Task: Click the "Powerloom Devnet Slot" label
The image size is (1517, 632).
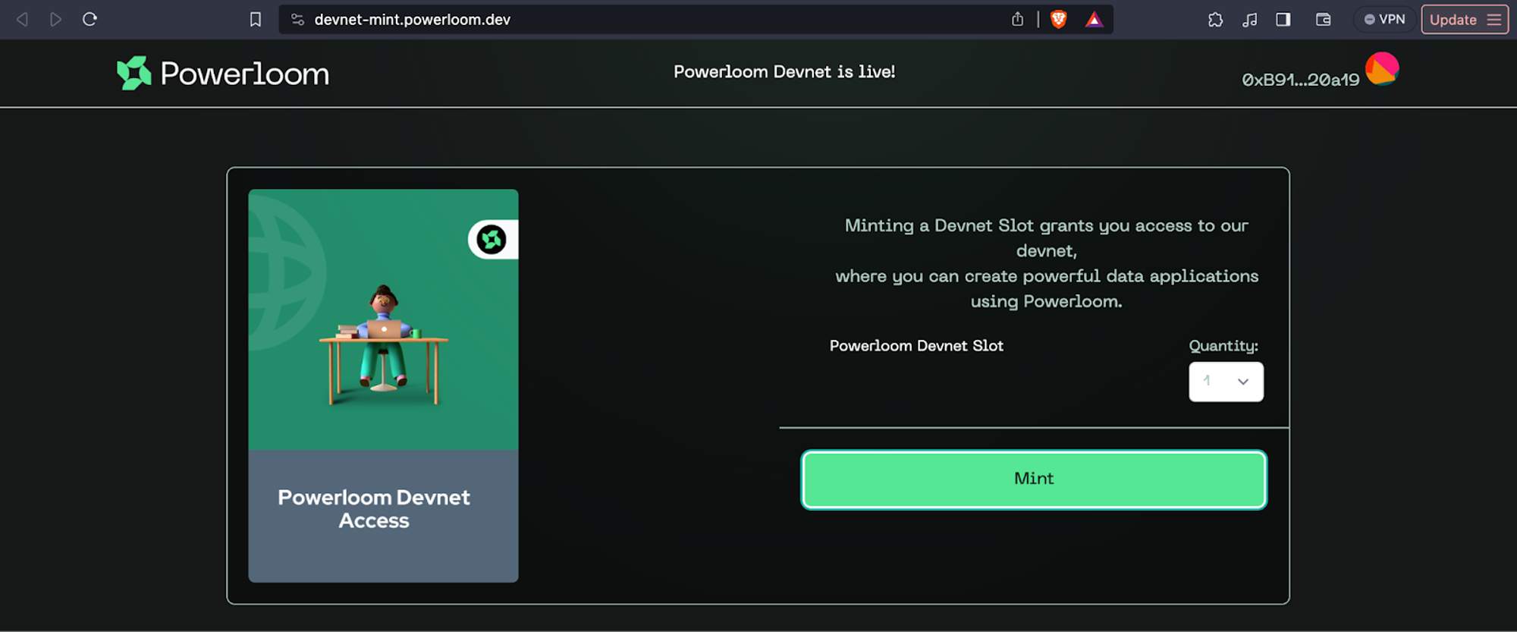Action: pyautogui.click(x=916, y=346)
